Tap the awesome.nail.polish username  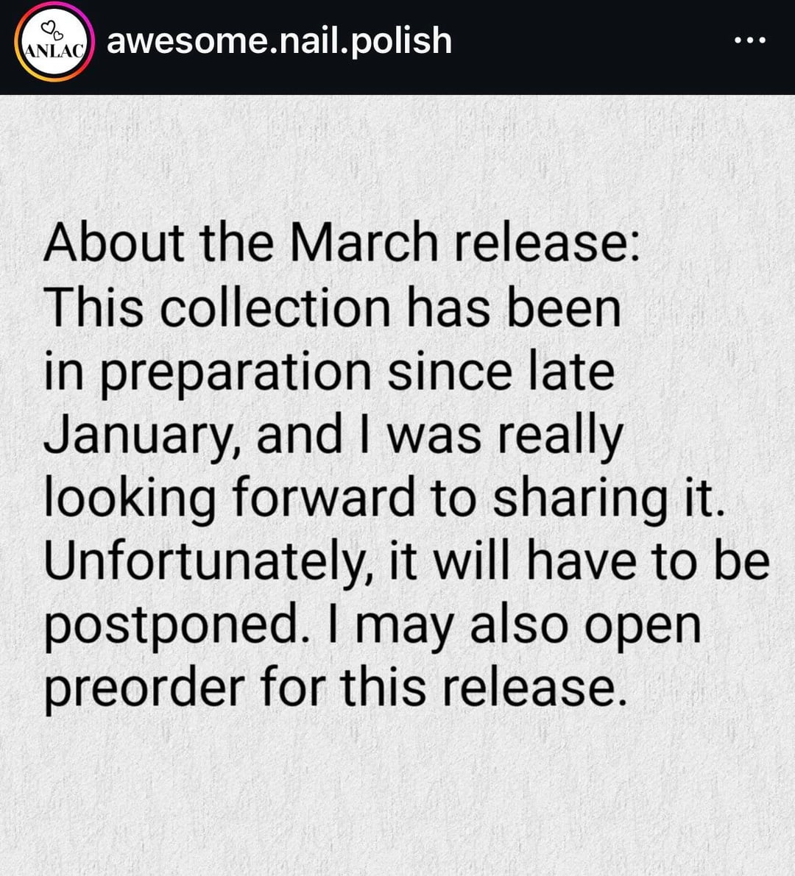279,40
